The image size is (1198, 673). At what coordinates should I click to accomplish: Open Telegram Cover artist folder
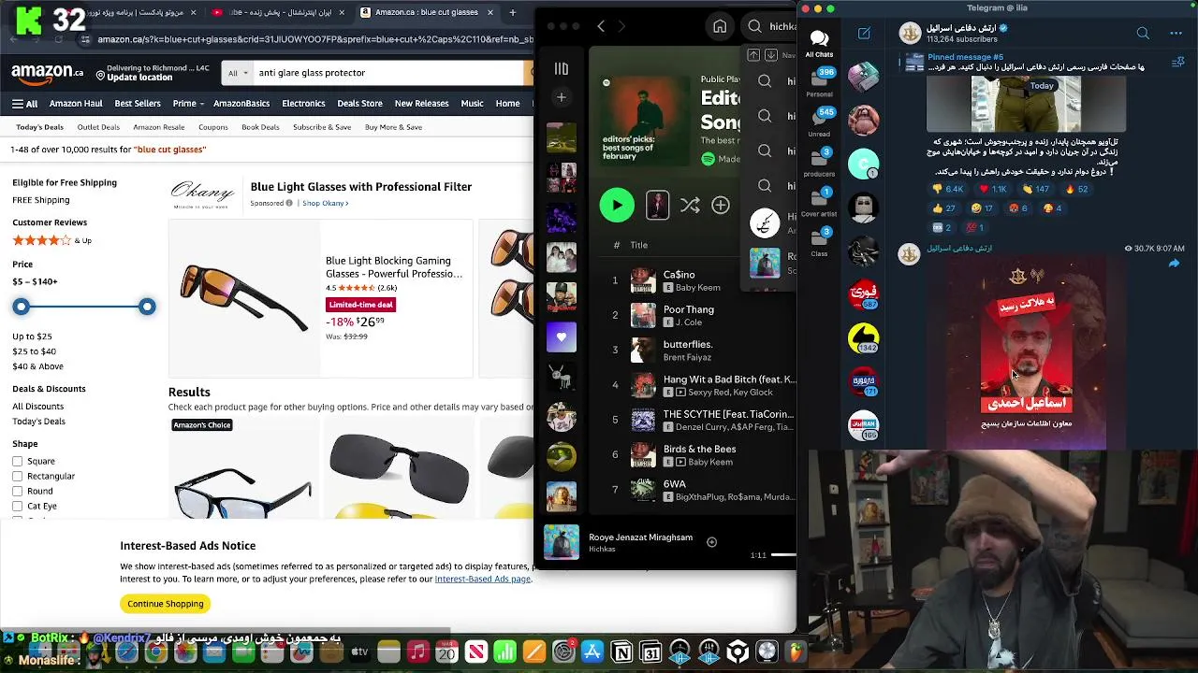pyautogui.click(x=819, y=202)
